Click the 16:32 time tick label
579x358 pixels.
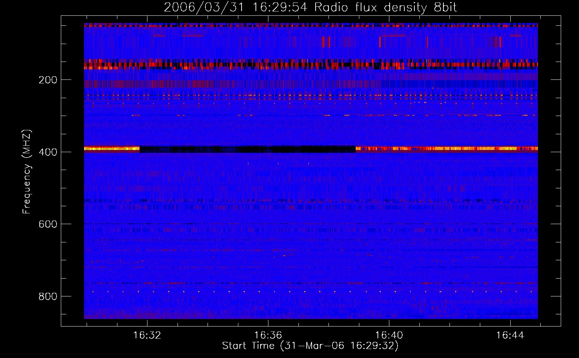coord(147,335)
